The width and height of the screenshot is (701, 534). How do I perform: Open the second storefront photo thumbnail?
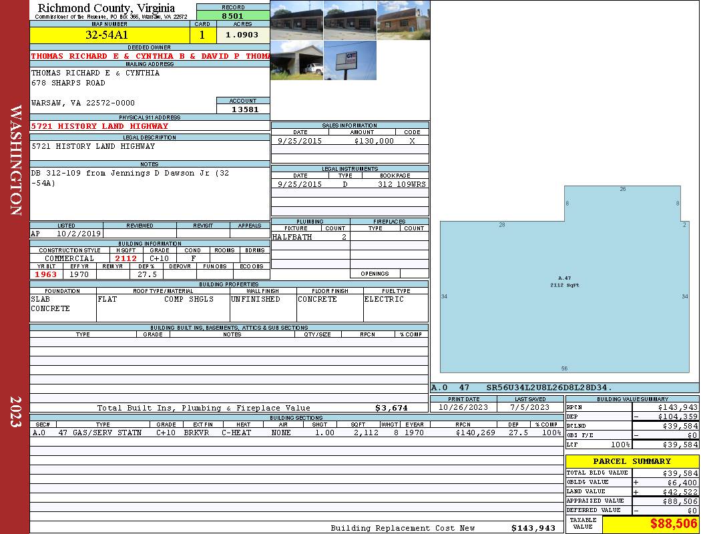point(350,21)
